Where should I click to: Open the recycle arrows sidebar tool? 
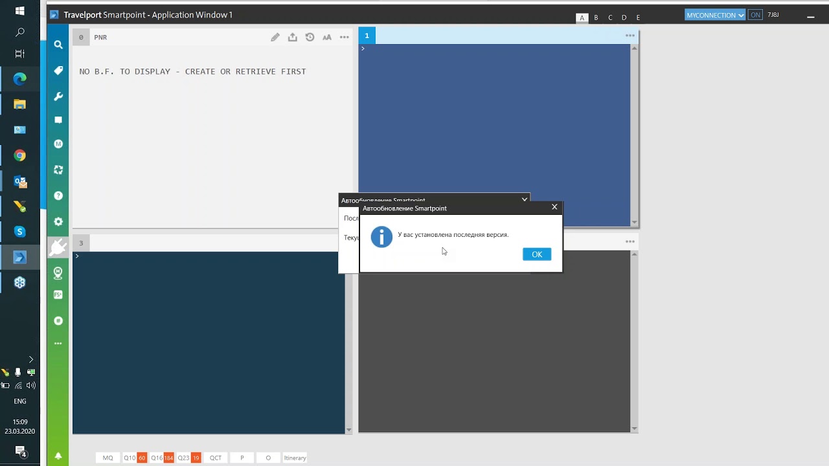[58, 170]
